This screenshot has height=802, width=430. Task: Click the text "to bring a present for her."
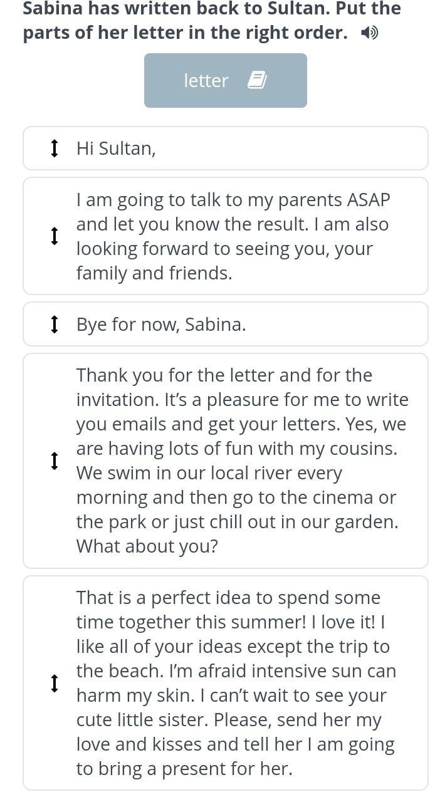[x=184, y=769]
